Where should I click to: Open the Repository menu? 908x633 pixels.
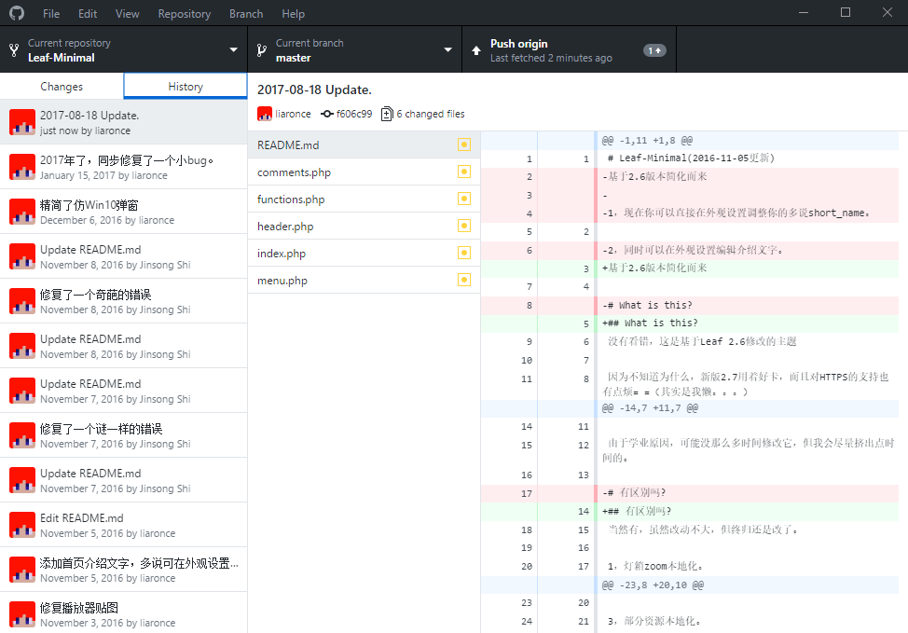tap(185, 13)
